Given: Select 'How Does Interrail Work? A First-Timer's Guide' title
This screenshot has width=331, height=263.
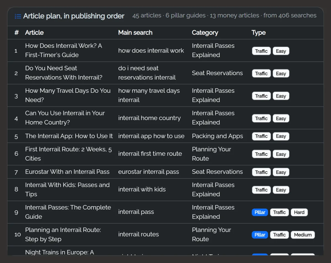Looking at the screenshot, I should tap(63, 50).
